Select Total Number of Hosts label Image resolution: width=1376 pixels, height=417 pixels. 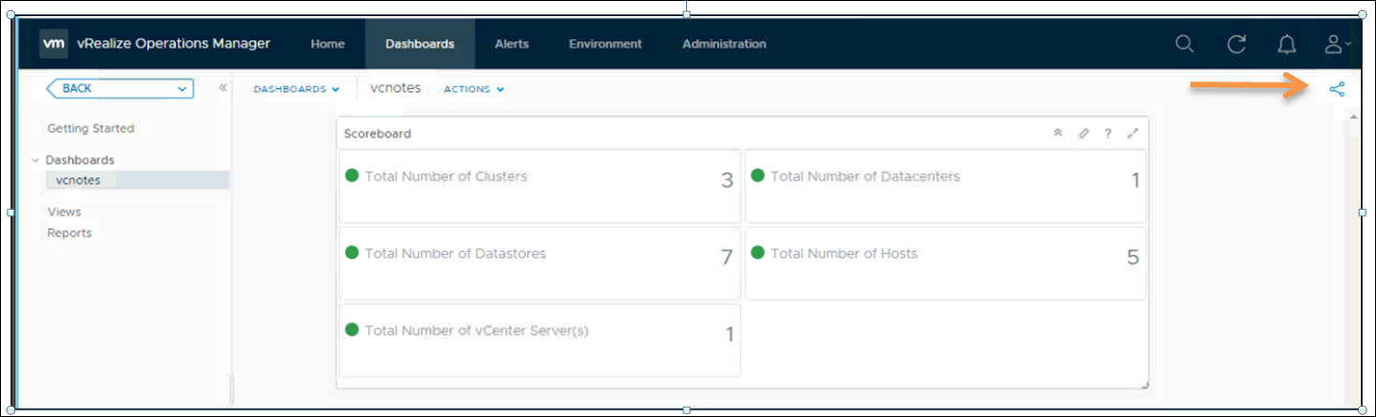tap(844, 253)
